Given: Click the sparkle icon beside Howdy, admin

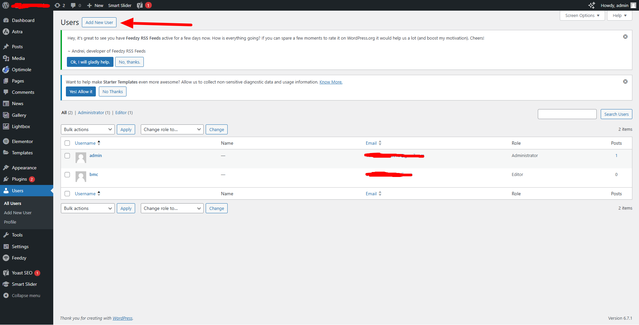Looking at the screenshot, I should coord(591,5).
